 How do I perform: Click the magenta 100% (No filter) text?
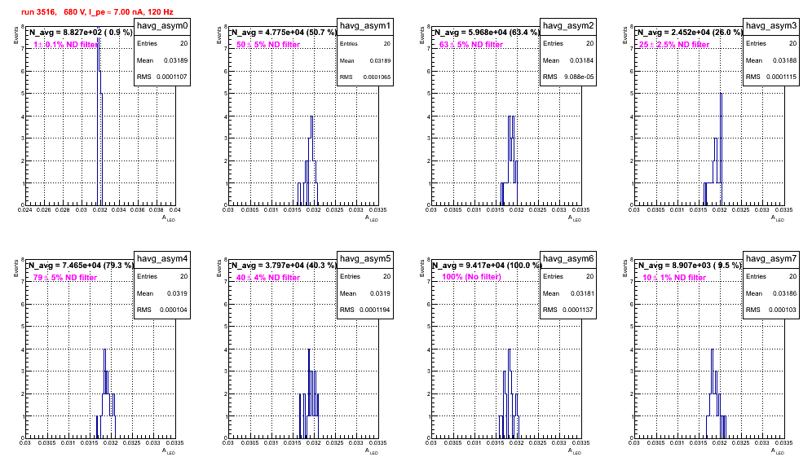(x=471, y=277)
